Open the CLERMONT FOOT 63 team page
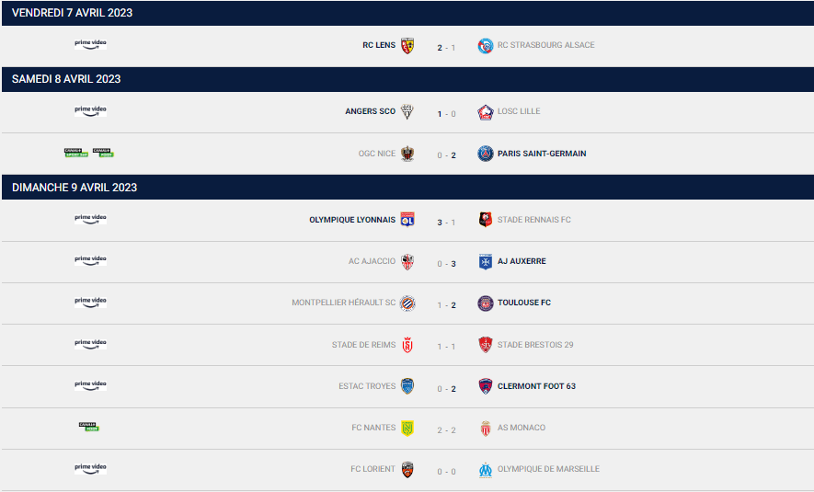Viewport: 814px width, 492px height. (x=536, y=386)
